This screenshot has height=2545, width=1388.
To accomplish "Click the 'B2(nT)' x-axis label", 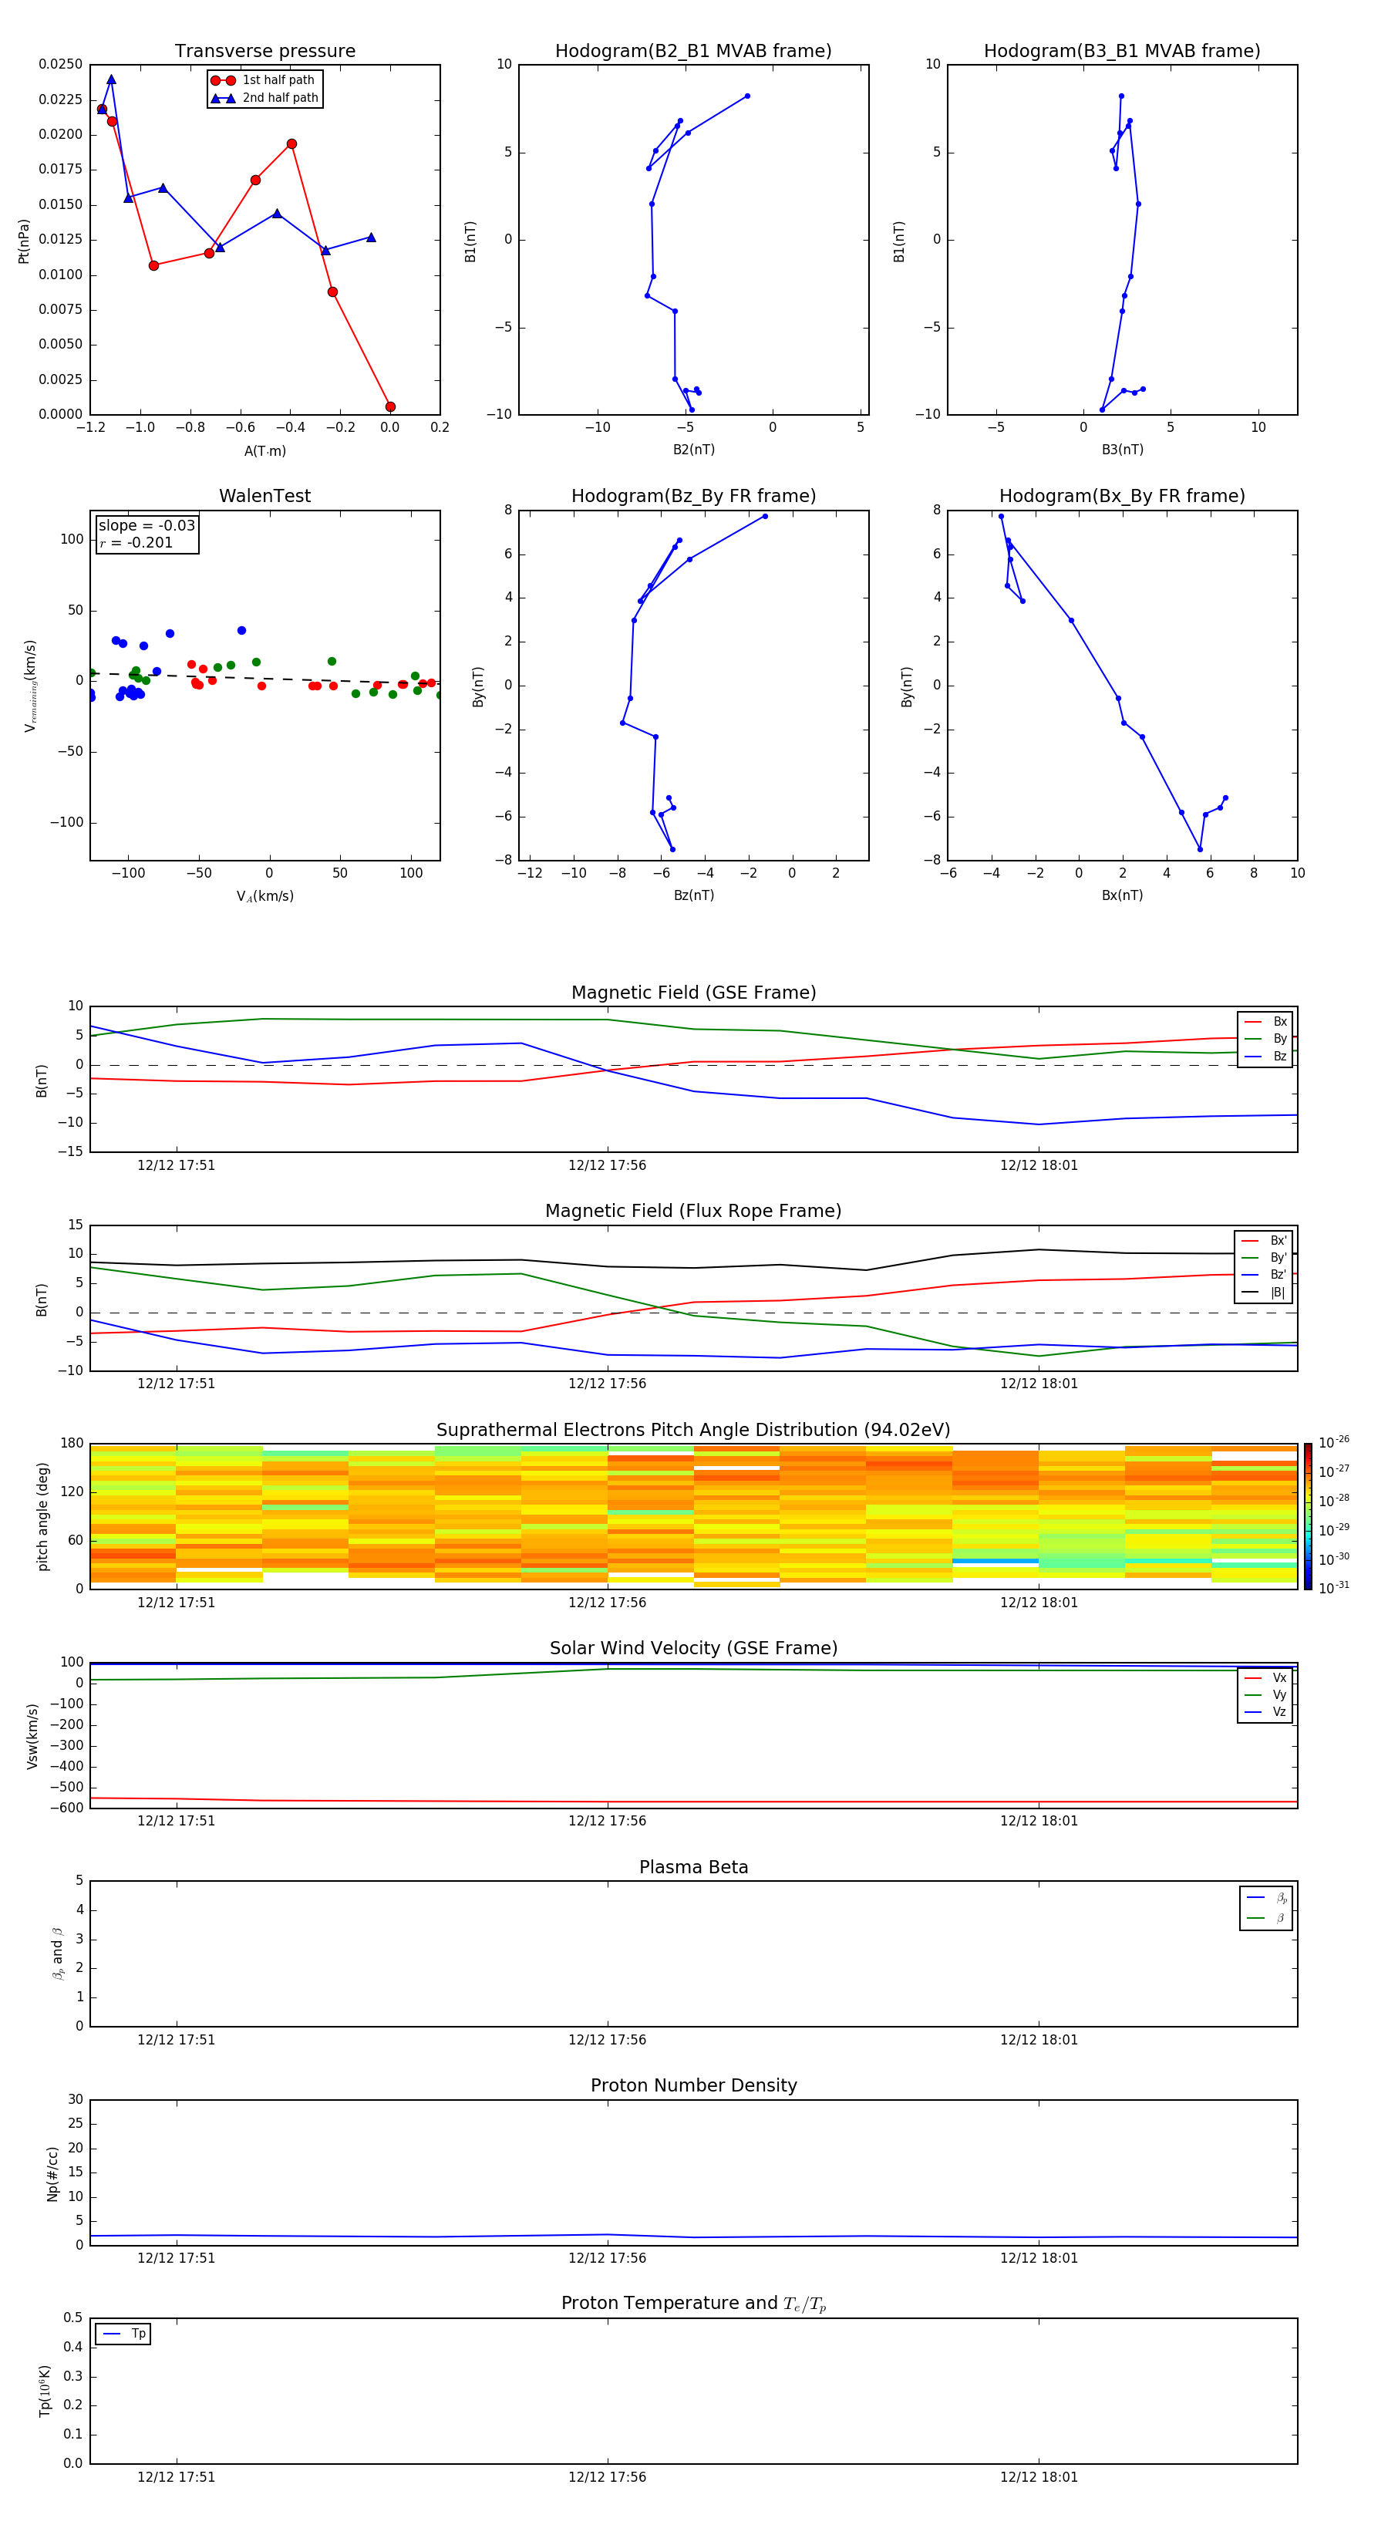I will coord(693,450).
